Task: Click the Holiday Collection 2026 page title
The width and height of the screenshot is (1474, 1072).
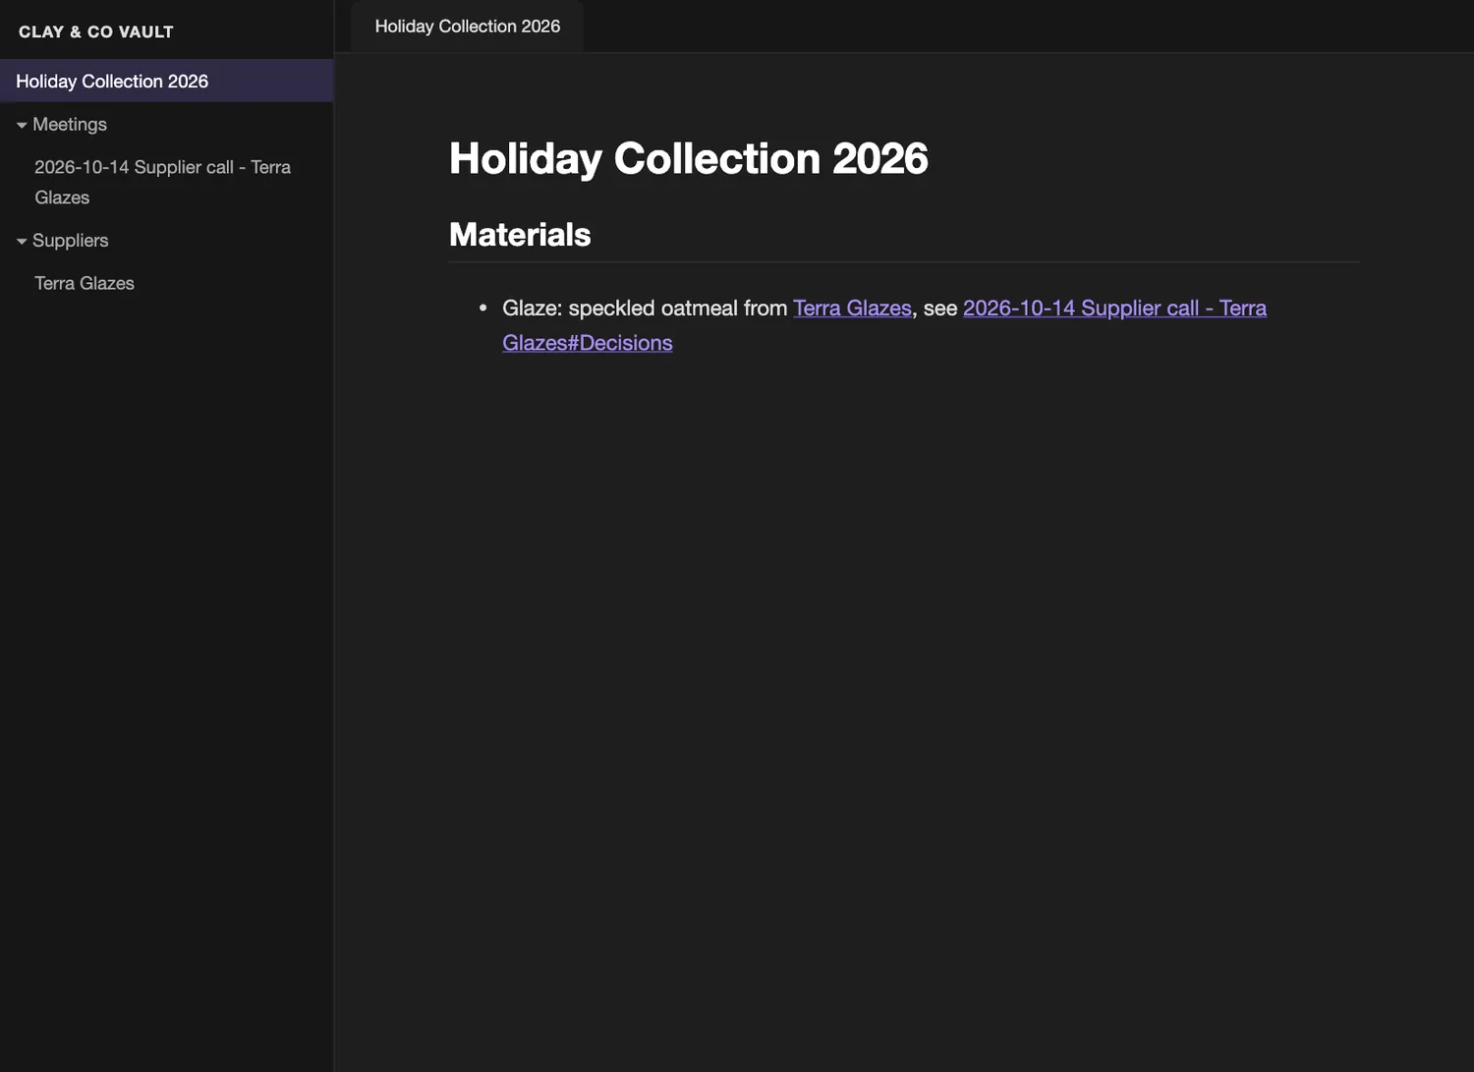Action: (688, 158)
